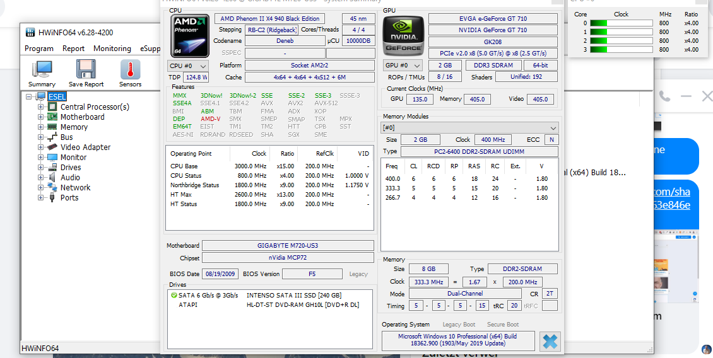Screen dimensions: 713x358
Task: Expand the Monitor tree node
Action: 41,157
